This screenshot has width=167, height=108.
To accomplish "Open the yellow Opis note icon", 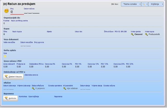I will tap(5, 56).
